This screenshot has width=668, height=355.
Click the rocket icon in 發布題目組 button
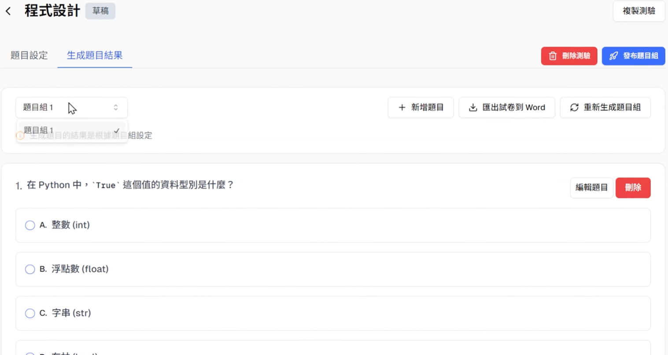pyautogui.click(x=613, y=56)
